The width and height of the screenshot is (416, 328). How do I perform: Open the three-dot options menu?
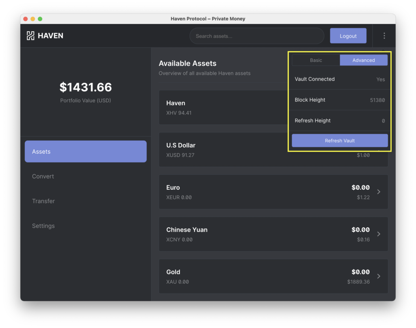pos(384,36)
